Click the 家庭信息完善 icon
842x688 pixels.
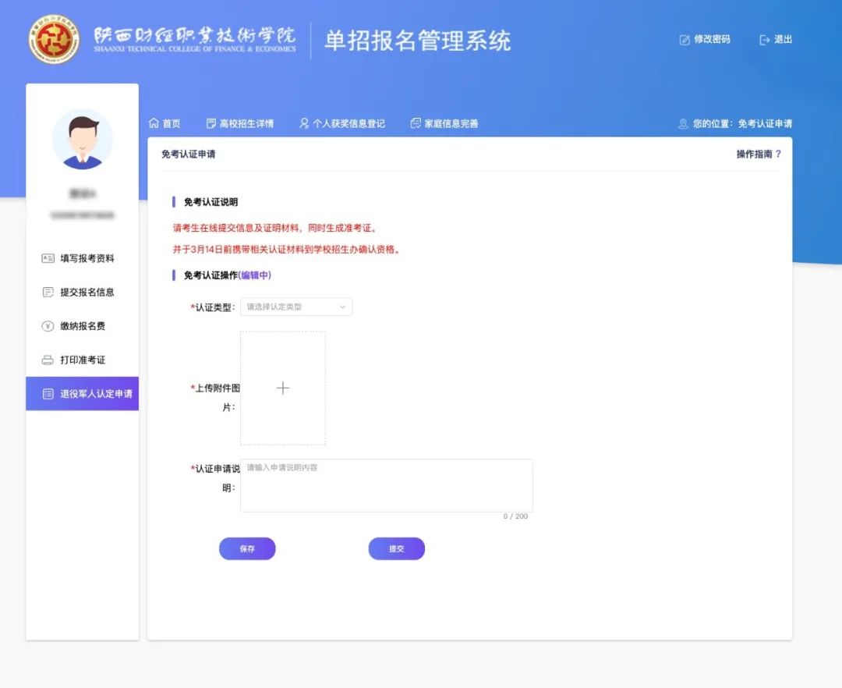tap(416, 123)
